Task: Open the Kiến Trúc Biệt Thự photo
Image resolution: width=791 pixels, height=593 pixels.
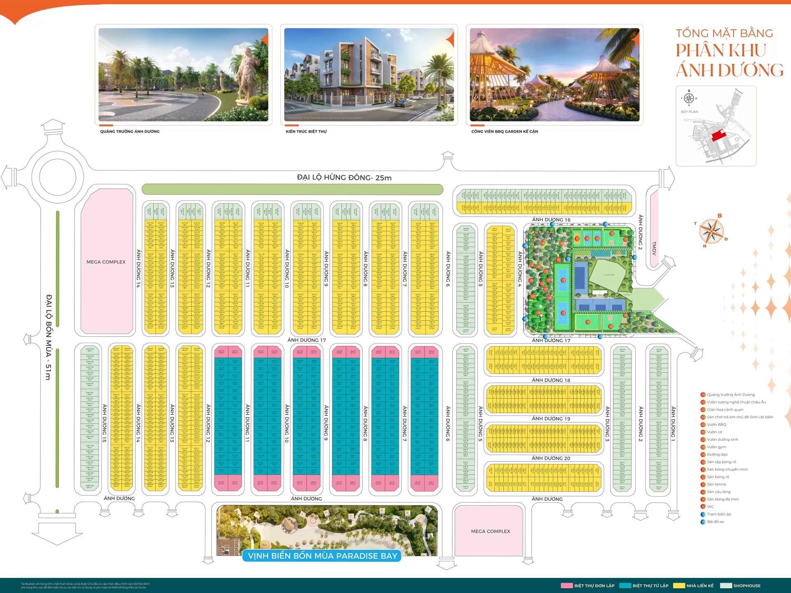Action: 369,75
